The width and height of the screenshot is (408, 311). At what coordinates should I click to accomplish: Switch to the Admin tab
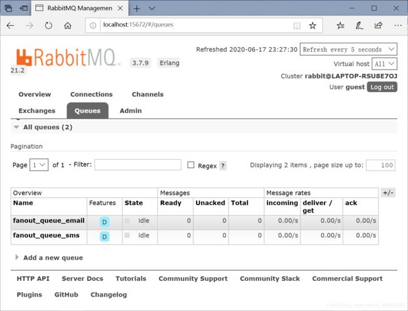pyautogui.click(x=131, y=111)
